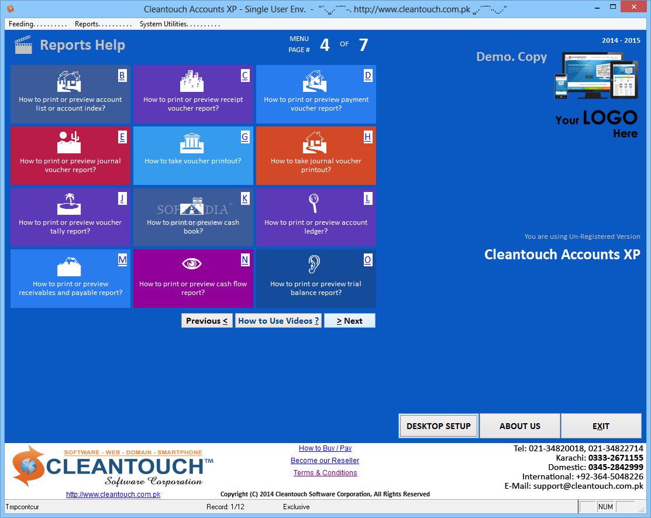Open the www.cleantouch.com.pk footer link

(x=113, y=495)
